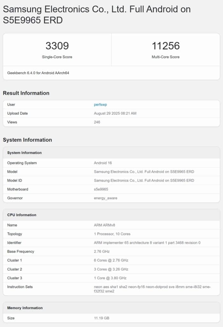Click the Views count 246
This screenshot has height=327, width=223.
click(x=97, y=122)
